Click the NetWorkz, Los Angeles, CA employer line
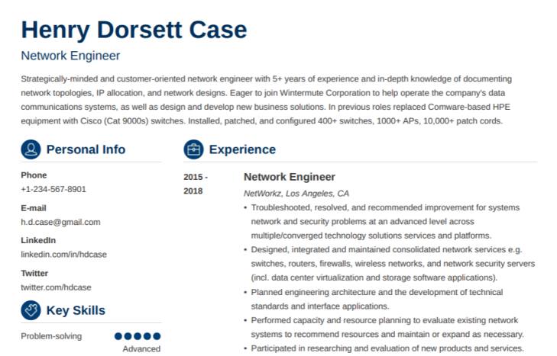This screenshot has width=557, height=356. point(296,194)
